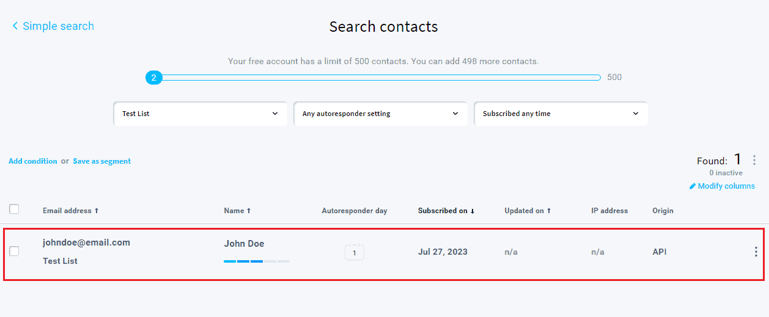The width and height of the screenshot is (769, 317).
Task: Open the Subscribed any time dropdown
Action: [561, 114]
